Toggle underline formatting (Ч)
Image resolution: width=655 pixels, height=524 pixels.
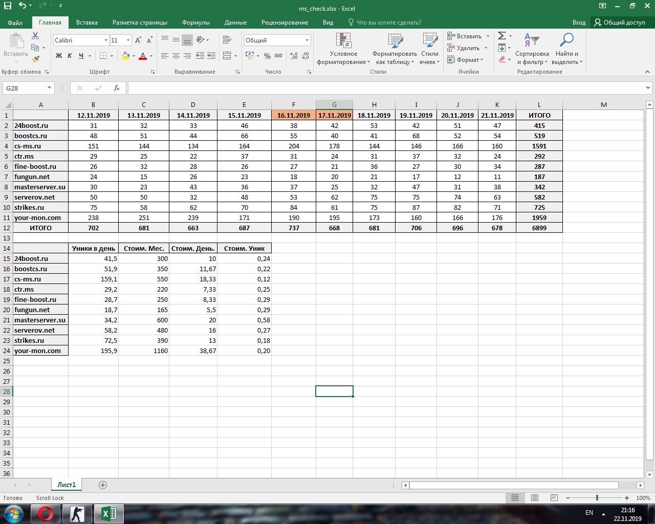tap(81, 56)
